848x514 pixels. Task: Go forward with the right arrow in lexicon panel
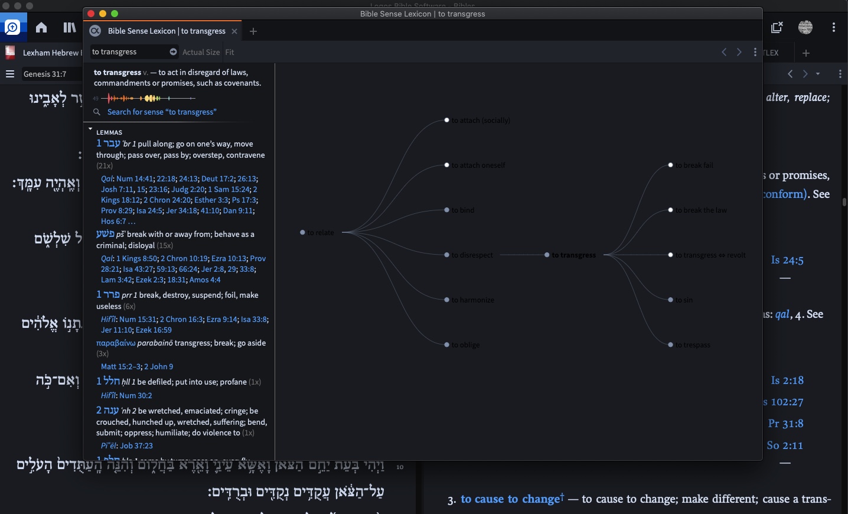pyautogui.click(x=739, y=53)
